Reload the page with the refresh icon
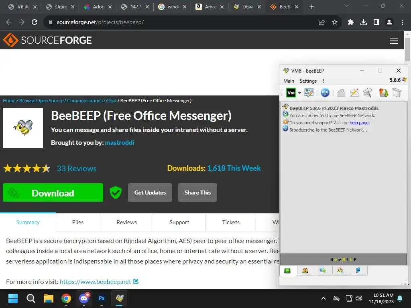 click(35, 22)
